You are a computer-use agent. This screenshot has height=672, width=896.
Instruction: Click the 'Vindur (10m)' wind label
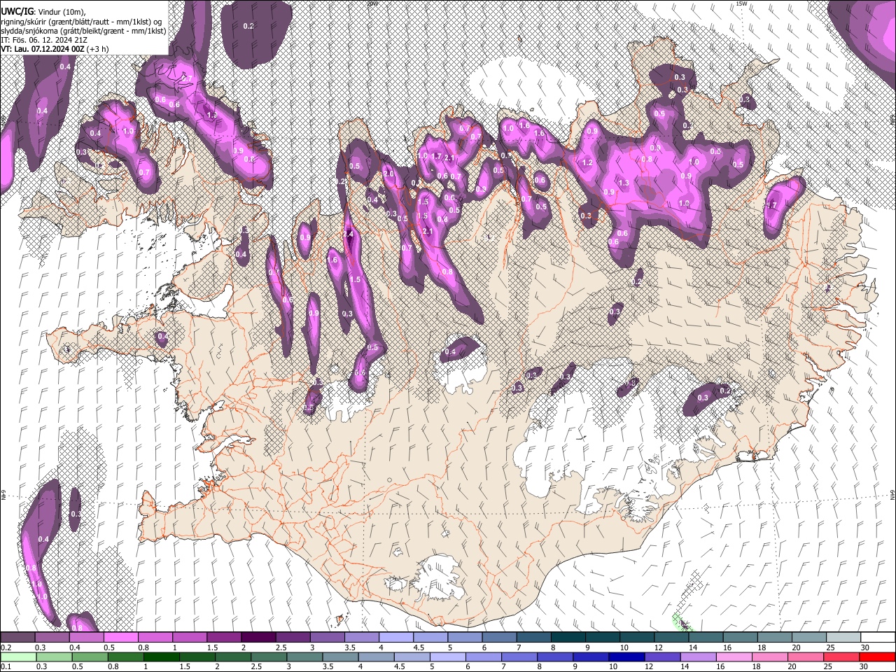(61, 12)
